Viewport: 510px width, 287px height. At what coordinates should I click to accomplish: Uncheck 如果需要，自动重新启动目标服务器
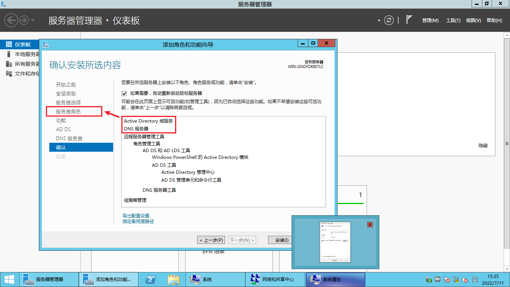[x=124, y=93]
